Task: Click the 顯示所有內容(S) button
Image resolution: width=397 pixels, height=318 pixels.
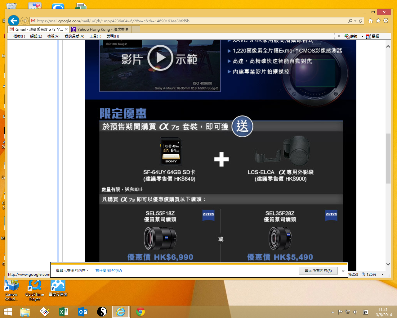Action: coord(318,271)
